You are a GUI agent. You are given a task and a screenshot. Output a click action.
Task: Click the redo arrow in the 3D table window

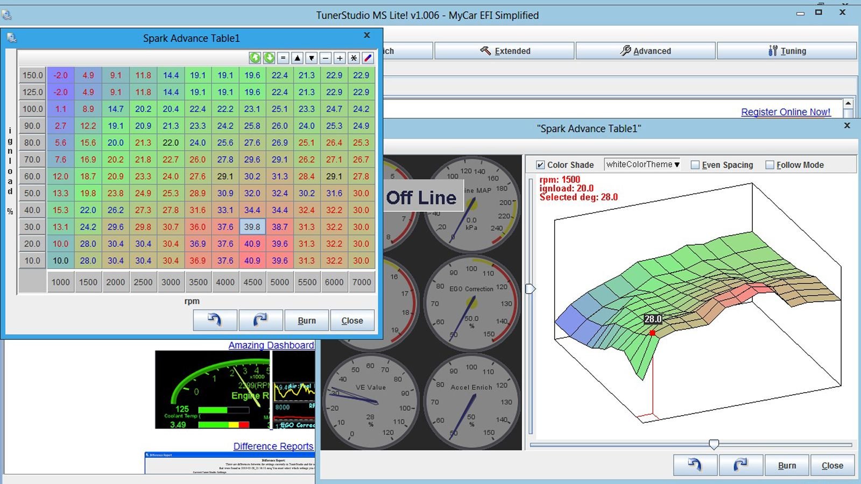[x=741, y=465]
